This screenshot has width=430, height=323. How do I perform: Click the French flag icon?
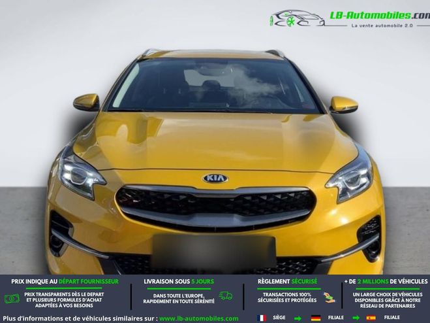click(262, 318)
